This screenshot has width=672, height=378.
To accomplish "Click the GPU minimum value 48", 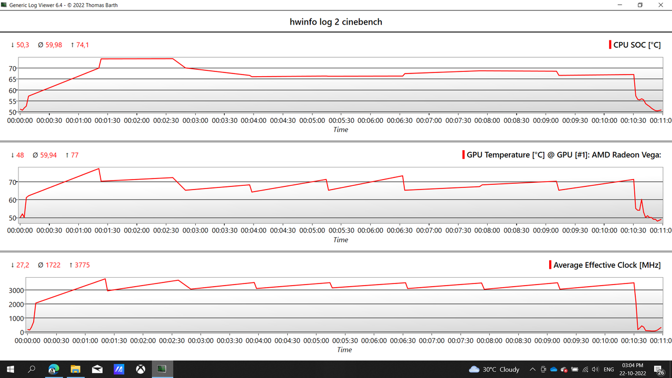I will coord(20,155).
